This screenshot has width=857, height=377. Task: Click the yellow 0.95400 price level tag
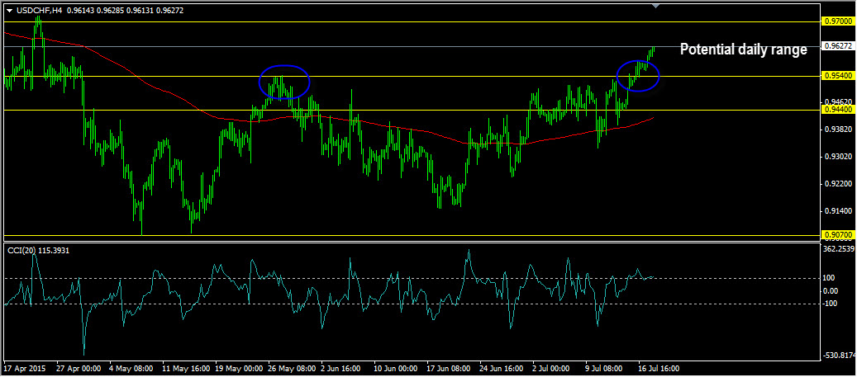pyautogui.click(x=838, y=76)
